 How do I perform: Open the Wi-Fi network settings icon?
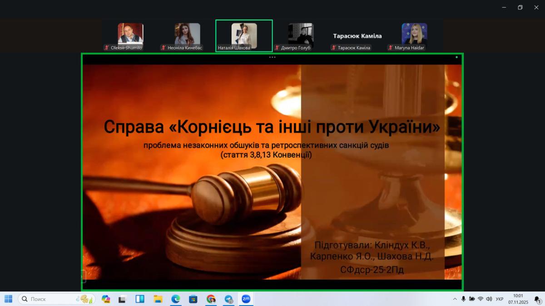click(481, 299)
